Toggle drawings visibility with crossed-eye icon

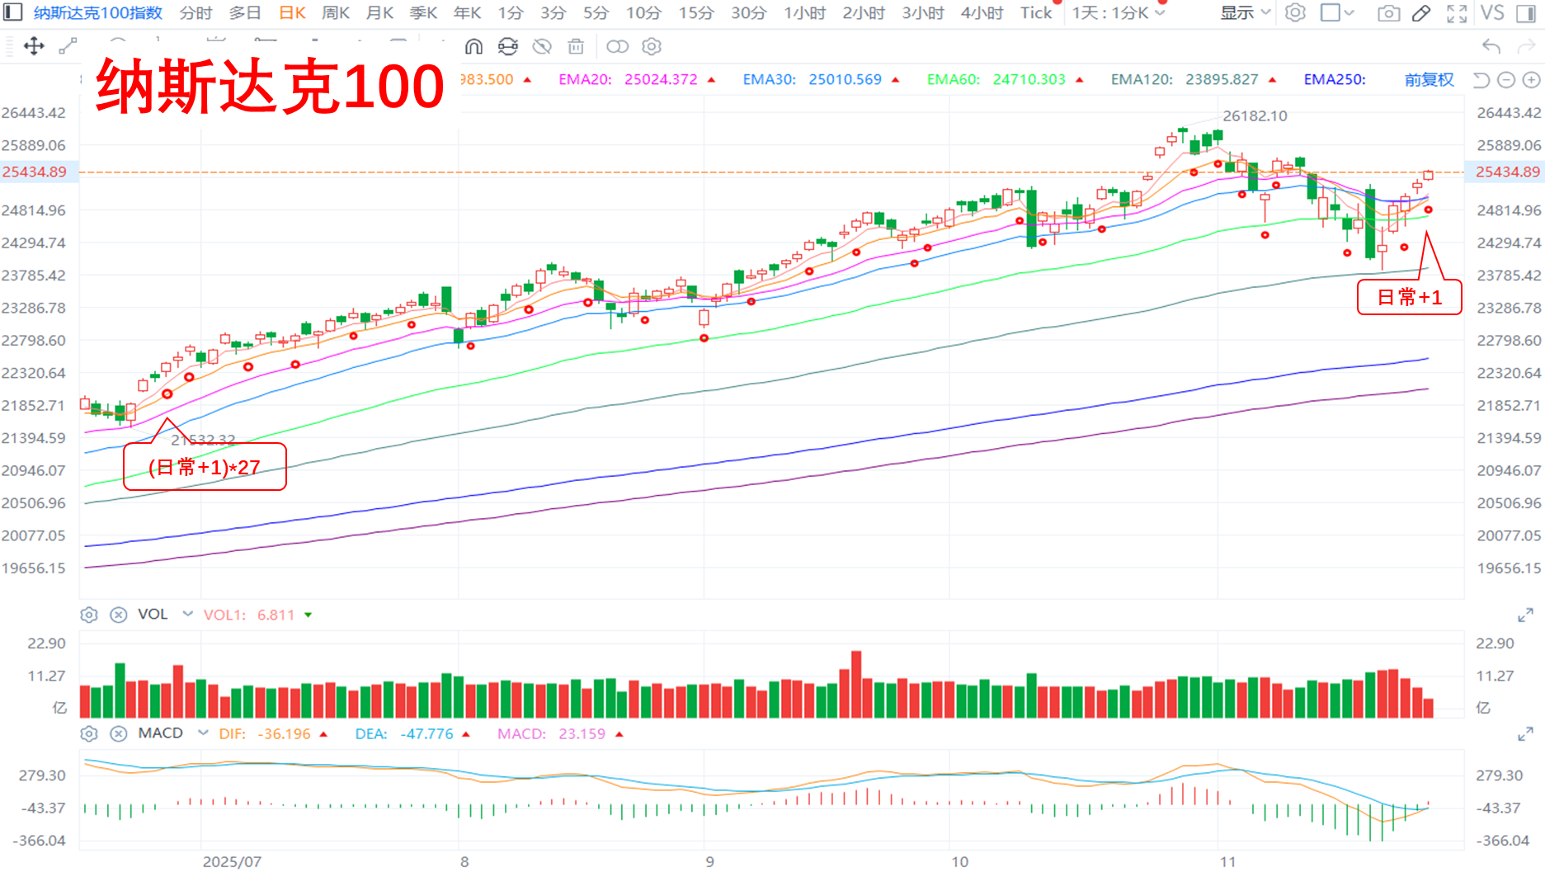point(542,47)
